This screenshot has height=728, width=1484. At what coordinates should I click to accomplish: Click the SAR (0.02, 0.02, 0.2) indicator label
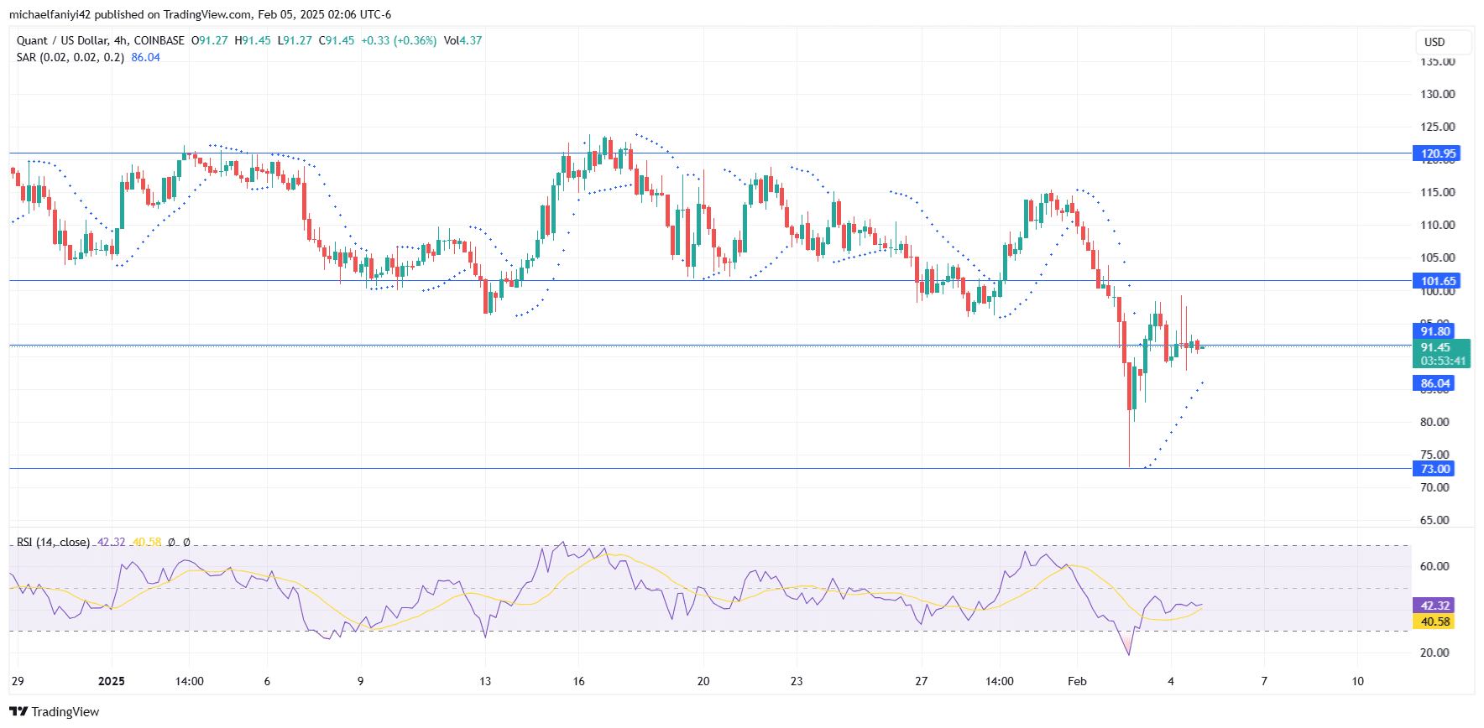pos(71,57)
